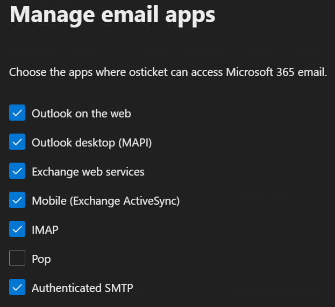This screenshot has height=307, width=335.
Task: Click the 'Exchange web services' label text
Action: pos(88,172)
